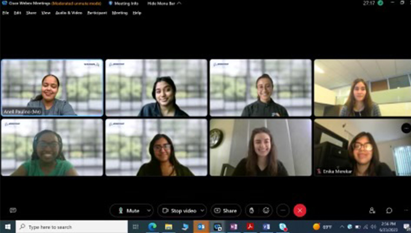Screen dimensions: 411x233
Task: Open reactions emoji icon
Action: (266, 211)
